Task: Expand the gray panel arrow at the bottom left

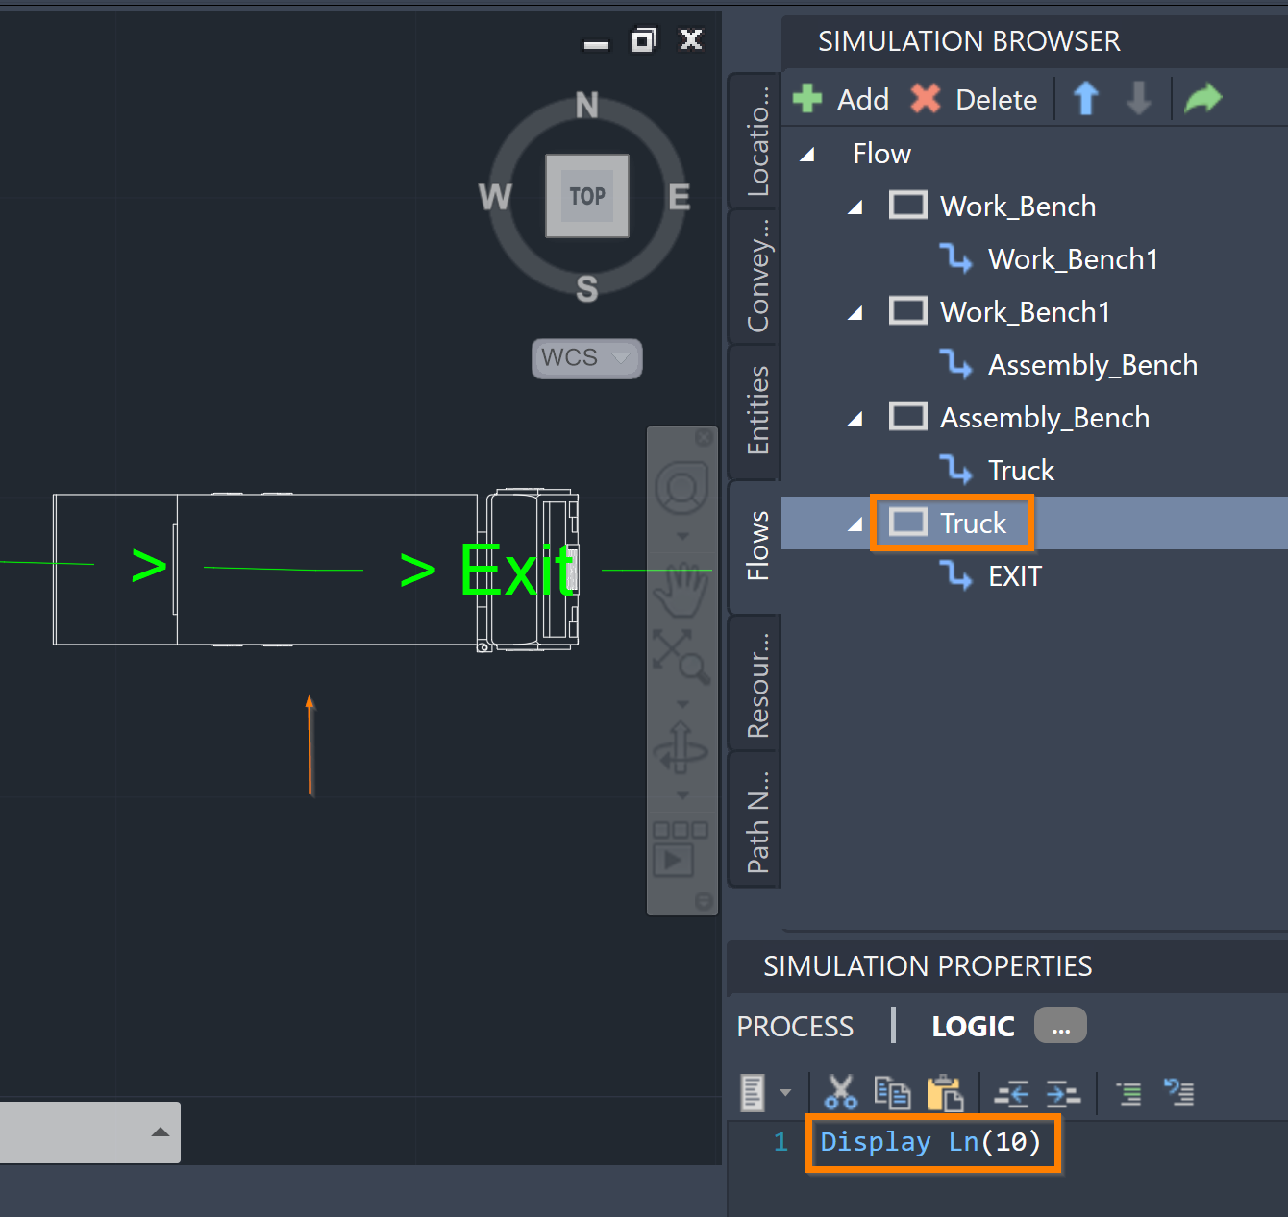Action: pyautogui.click(x=161, y=1132)
